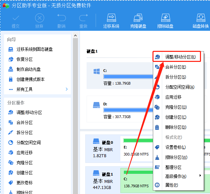
Task: Click the 撤销 undo toolbar button
Action: point(62,21)
